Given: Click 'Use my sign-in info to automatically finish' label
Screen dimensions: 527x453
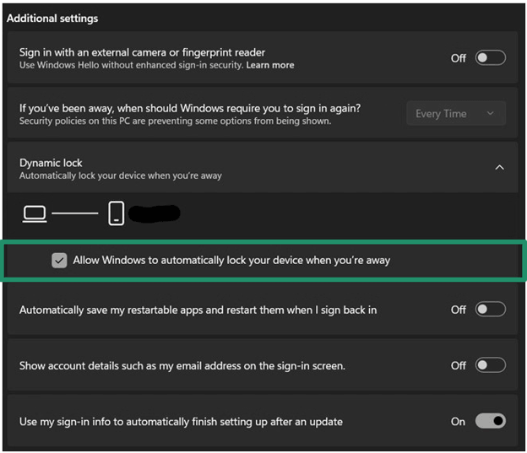Looking at the screenshot, I should pos(181,422).
